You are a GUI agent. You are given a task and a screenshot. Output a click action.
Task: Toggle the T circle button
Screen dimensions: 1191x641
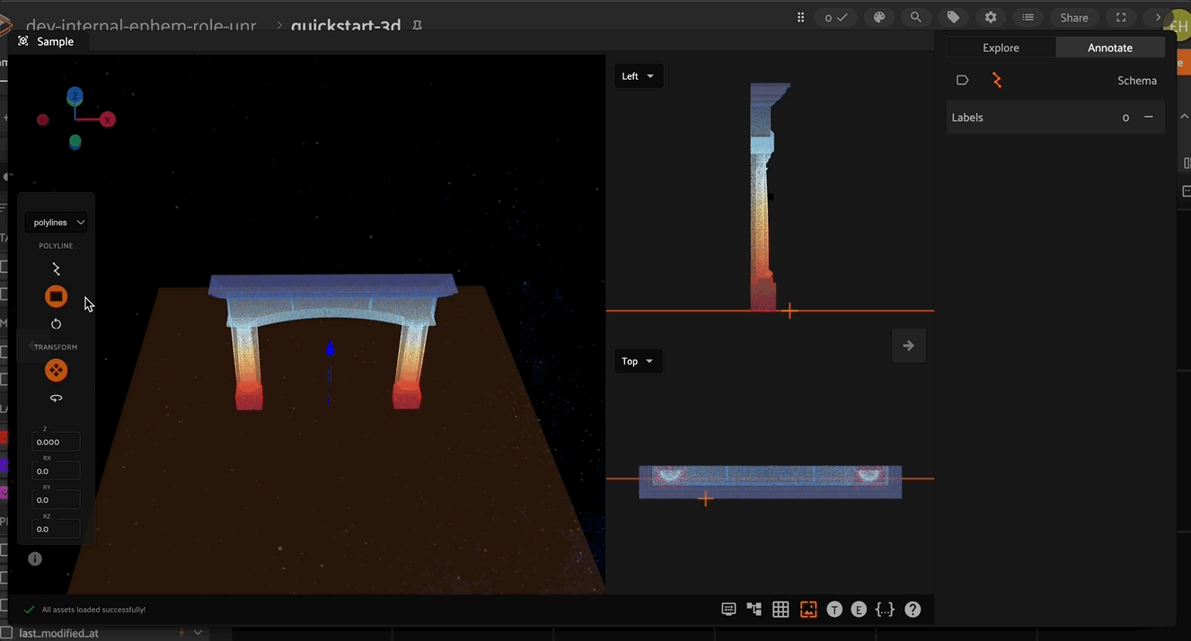coord(834,610)
